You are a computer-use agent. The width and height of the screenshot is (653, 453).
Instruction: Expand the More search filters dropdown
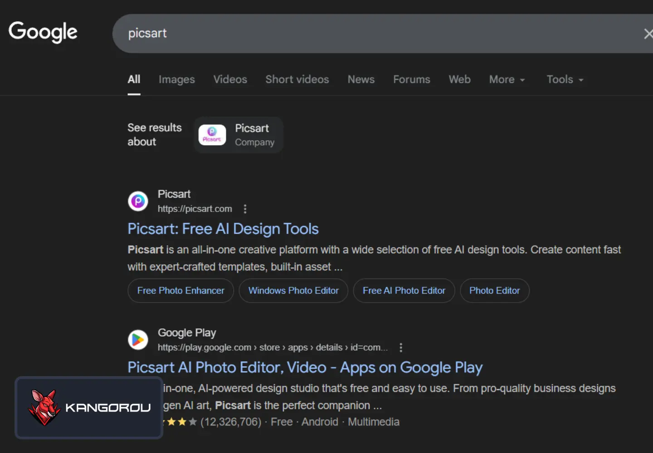(x=507, y=80)
